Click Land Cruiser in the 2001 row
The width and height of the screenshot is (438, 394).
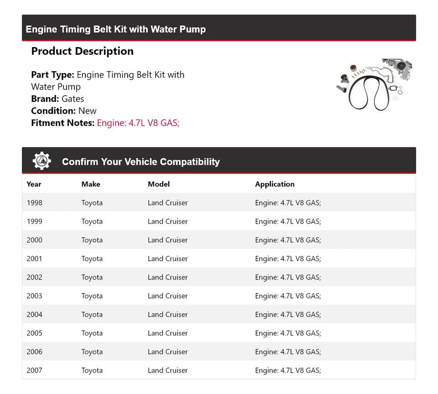point(167,259)
